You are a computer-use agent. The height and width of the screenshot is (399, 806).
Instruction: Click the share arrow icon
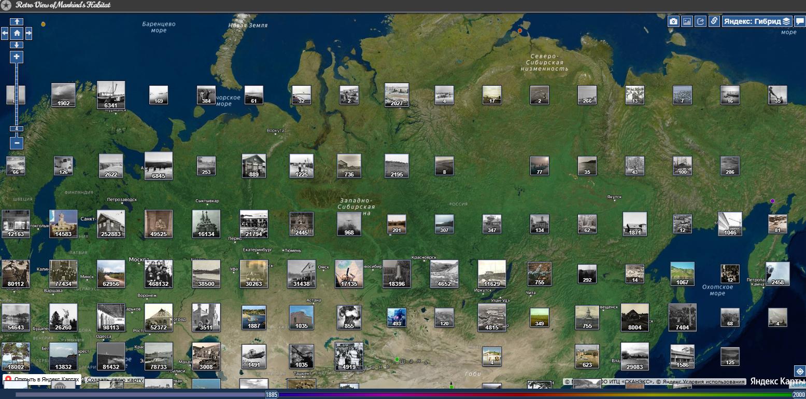700,21
